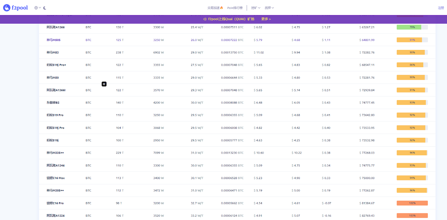The width and height of the screenshot is (447, 220).
Task: Click the $ -0.16 profit value
Action: click(326, 216)
